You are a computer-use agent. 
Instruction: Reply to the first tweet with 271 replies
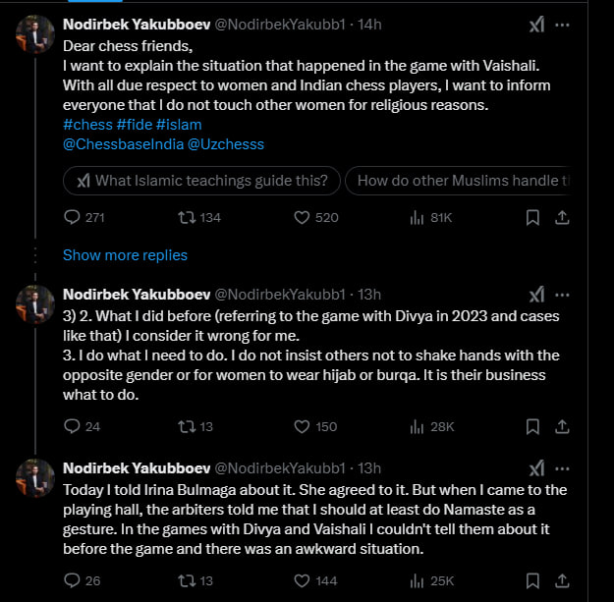pyautogui.click(x=72, y=218)
